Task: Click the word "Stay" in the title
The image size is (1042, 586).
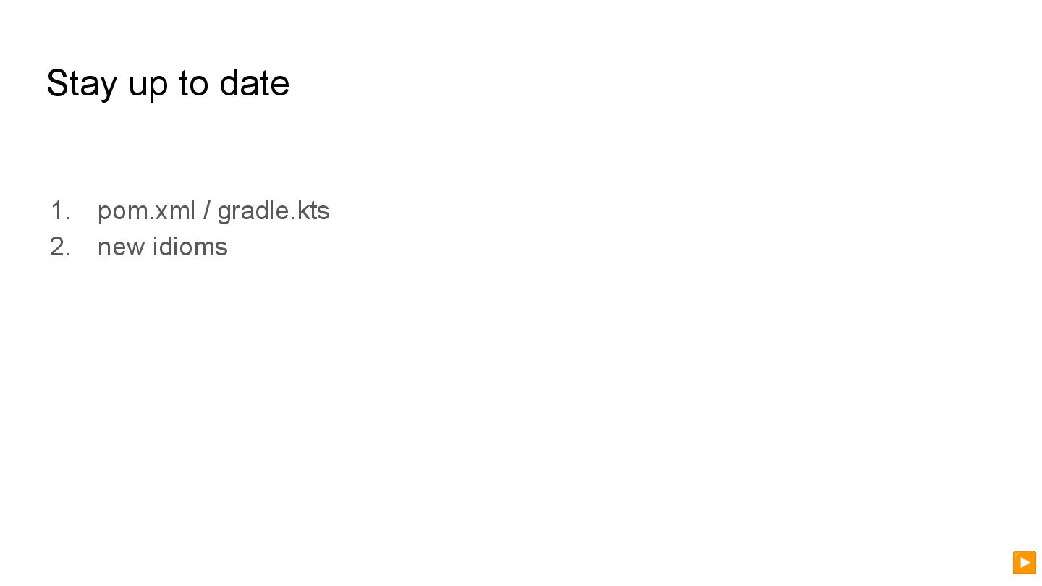Action: [81, 83]
